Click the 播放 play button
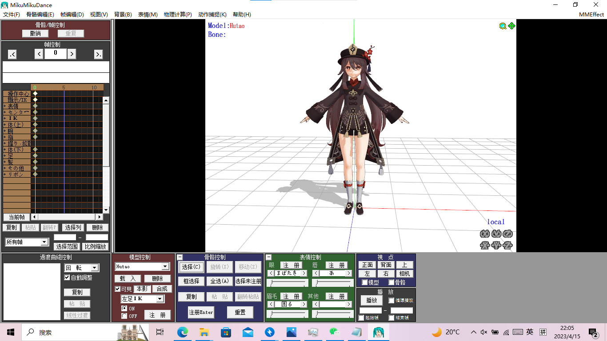607x341 pixels. click(x=371, y=300)
